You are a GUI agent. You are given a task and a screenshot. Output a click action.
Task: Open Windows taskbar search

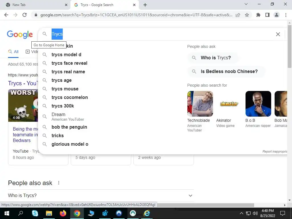tap(21, 213)
